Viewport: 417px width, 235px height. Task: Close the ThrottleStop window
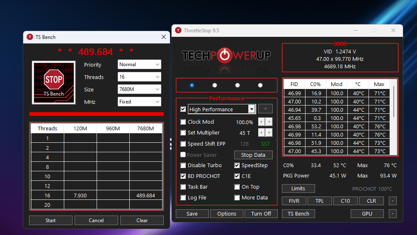393,31
